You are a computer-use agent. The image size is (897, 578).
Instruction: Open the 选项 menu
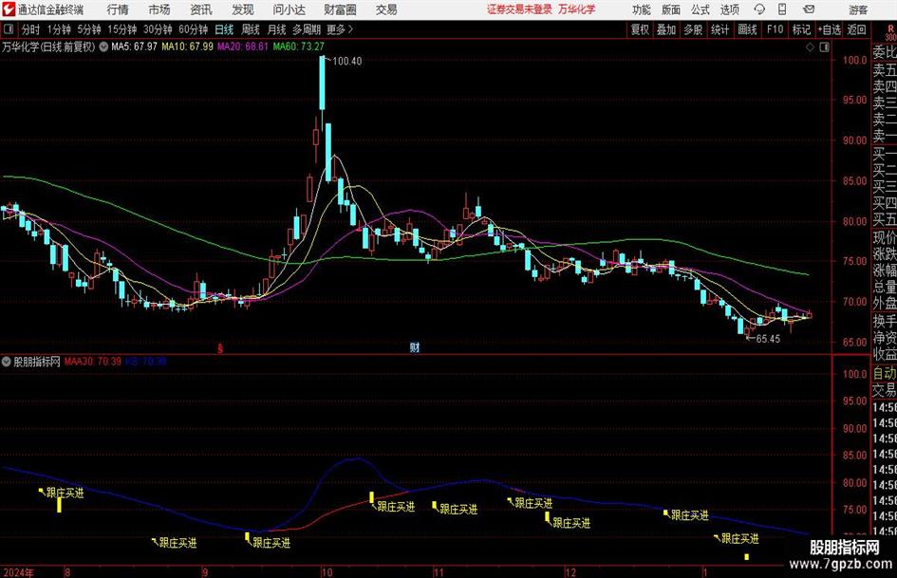pos(730,9)
